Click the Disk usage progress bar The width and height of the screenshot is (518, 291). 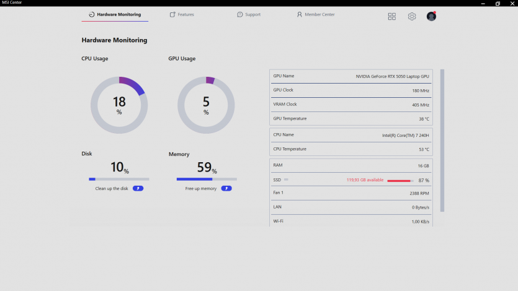tap(119, 179)
